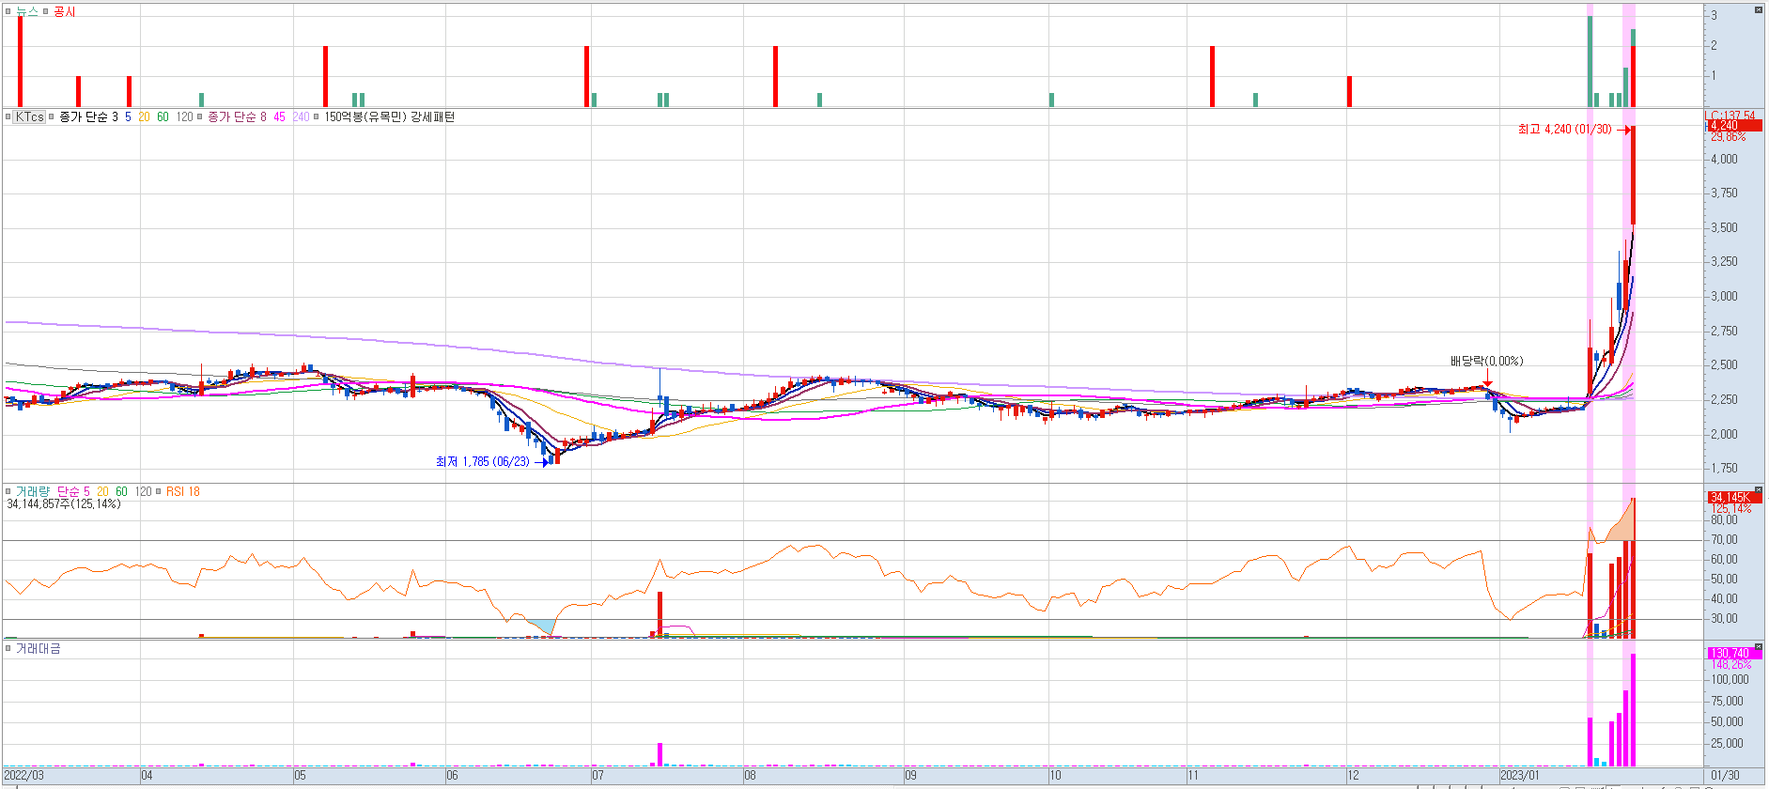Click the magenta 130,740 trading value tag
Viewport: 1769px width, 789px height.
(x=1734, y=654)
